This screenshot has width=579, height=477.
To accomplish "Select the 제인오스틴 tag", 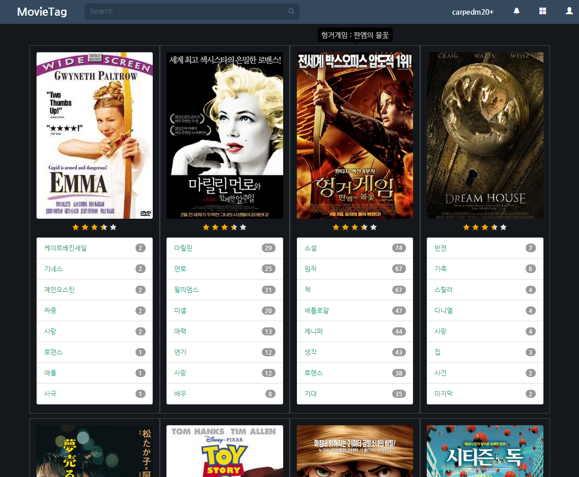I will [94, 290].
